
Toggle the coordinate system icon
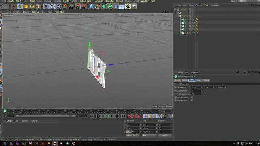tap(64, 6)
